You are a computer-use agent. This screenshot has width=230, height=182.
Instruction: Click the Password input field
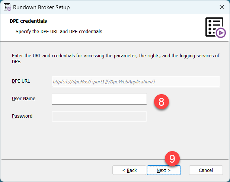click(x=99, y=116)
